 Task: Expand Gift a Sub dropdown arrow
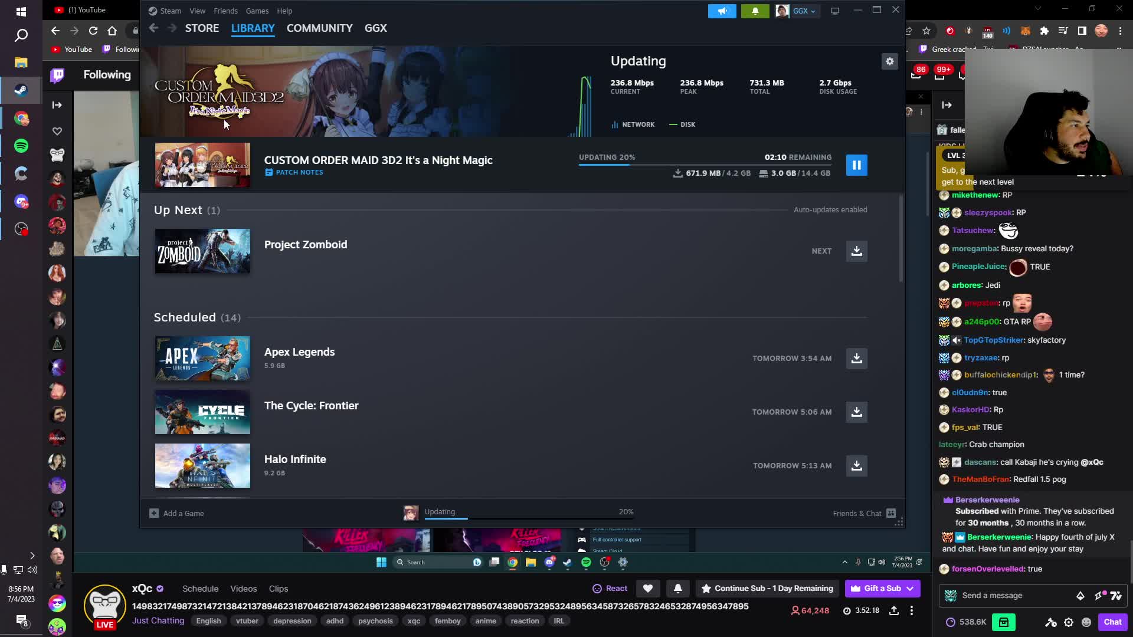pyautogui.click(x=910, y=589)
